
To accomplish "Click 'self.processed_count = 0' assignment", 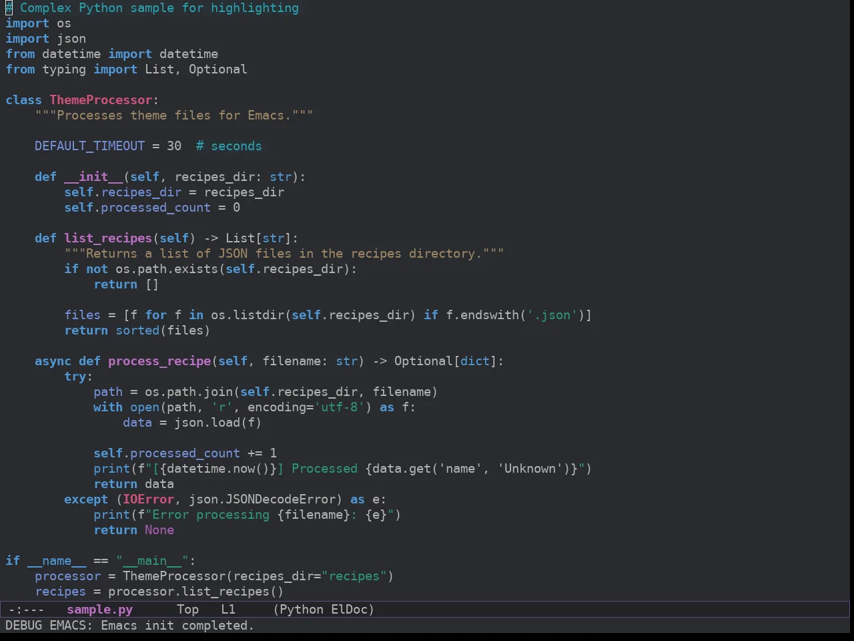I will pos(152,208).
